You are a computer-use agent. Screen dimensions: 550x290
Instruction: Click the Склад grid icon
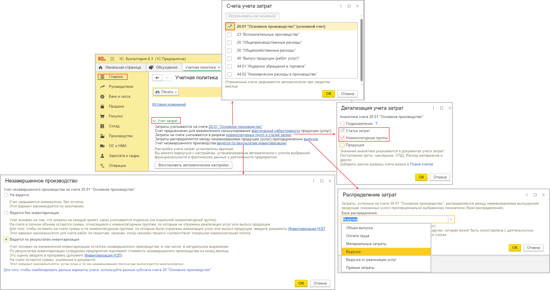pos(102,126)
